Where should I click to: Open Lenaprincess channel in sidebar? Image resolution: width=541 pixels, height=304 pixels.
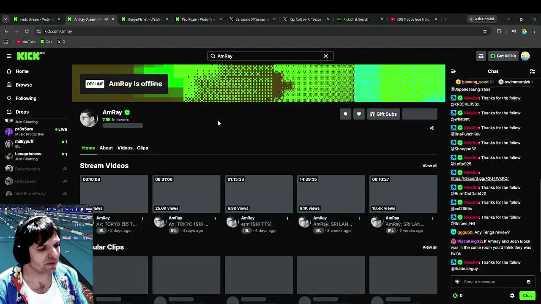pyautogui.click(x=36, y=156)
